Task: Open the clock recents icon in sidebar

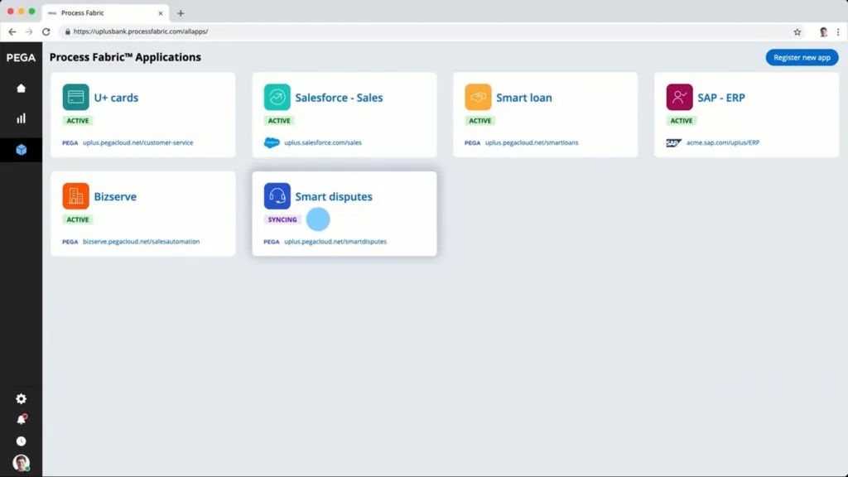Action: [x=21, y=441]
